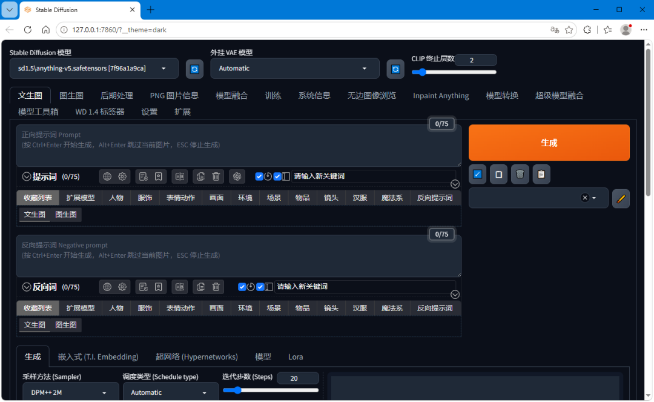Switch to the 图生图 main tab
The image size is (654, 402).
(x=71, y=96)
